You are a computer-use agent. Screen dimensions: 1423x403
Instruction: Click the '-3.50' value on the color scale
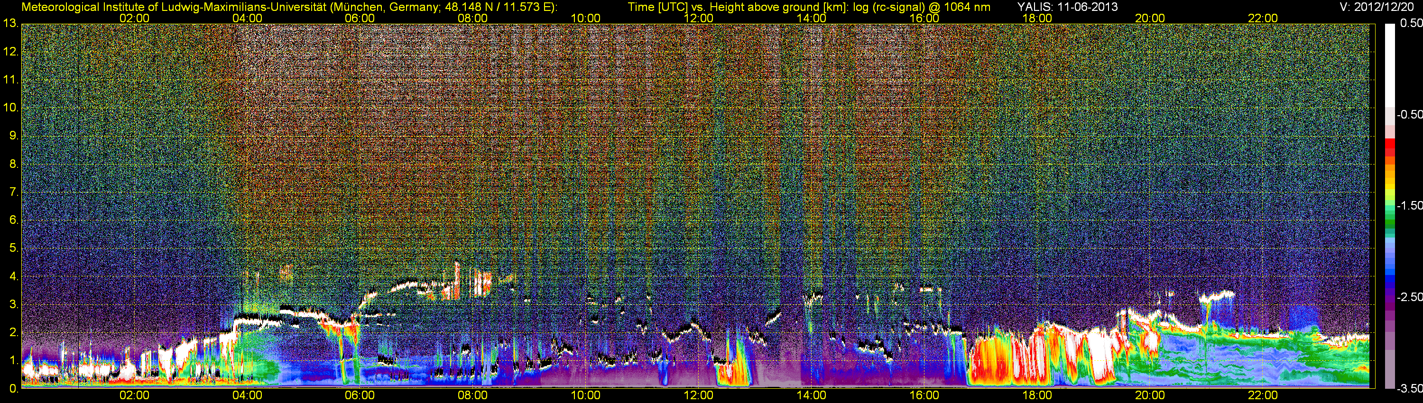[1409, 388]
